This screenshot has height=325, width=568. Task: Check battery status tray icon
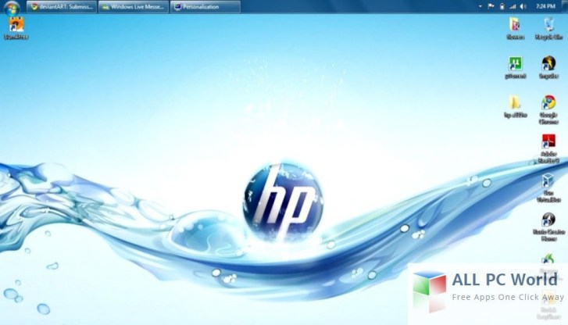tap(502, 6)
